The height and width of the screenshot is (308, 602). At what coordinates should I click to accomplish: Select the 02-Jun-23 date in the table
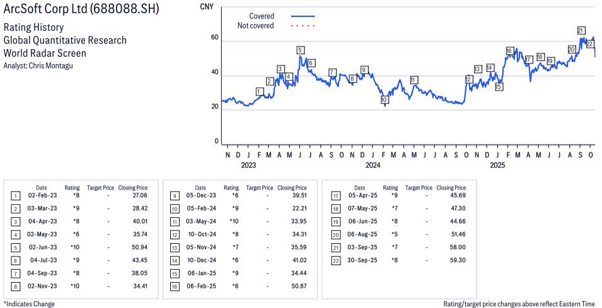click(41, 246)
